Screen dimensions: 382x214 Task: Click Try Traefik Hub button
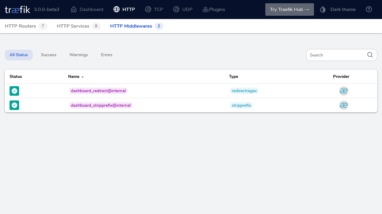click(289, 10)
